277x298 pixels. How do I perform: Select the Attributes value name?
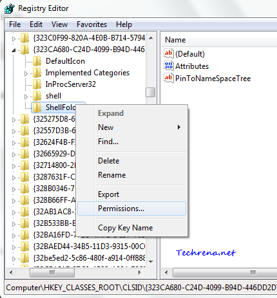point(192,66)
